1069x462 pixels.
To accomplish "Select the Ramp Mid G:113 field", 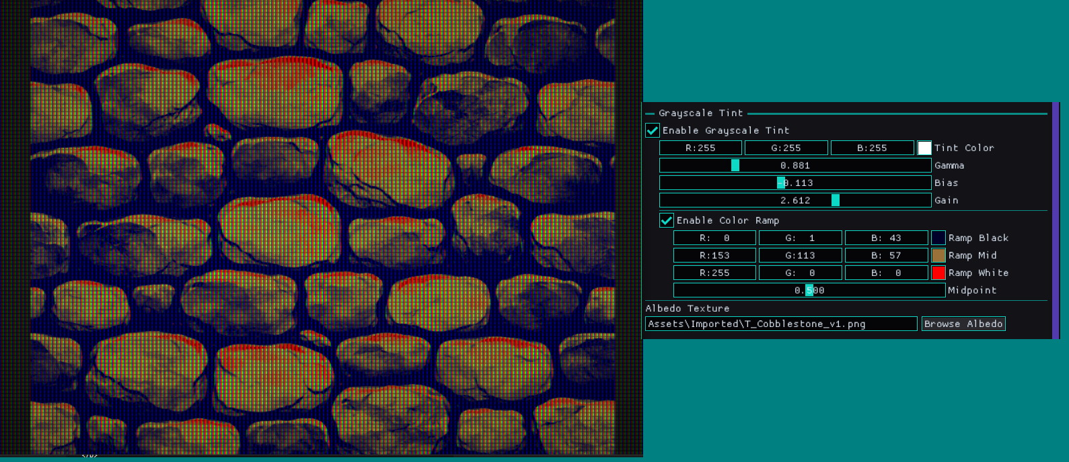I will 801,255.
